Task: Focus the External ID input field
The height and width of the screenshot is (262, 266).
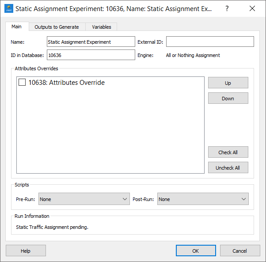Action: click(x=210, y=42)
